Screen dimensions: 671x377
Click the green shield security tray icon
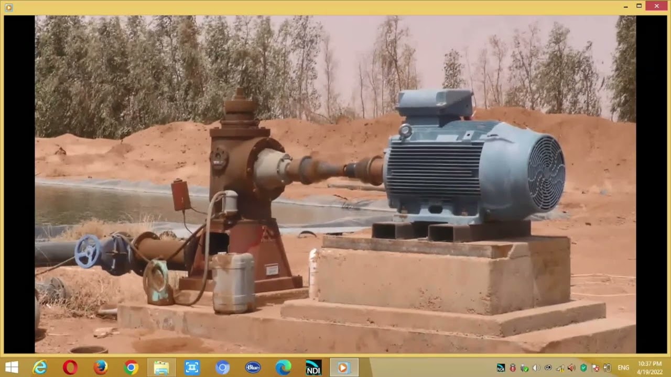[583, 368]
